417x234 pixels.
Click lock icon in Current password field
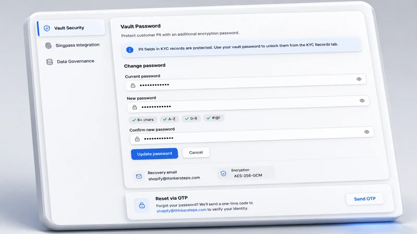133,85
